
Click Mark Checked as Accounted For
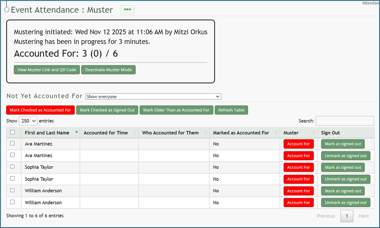(40, 110)
